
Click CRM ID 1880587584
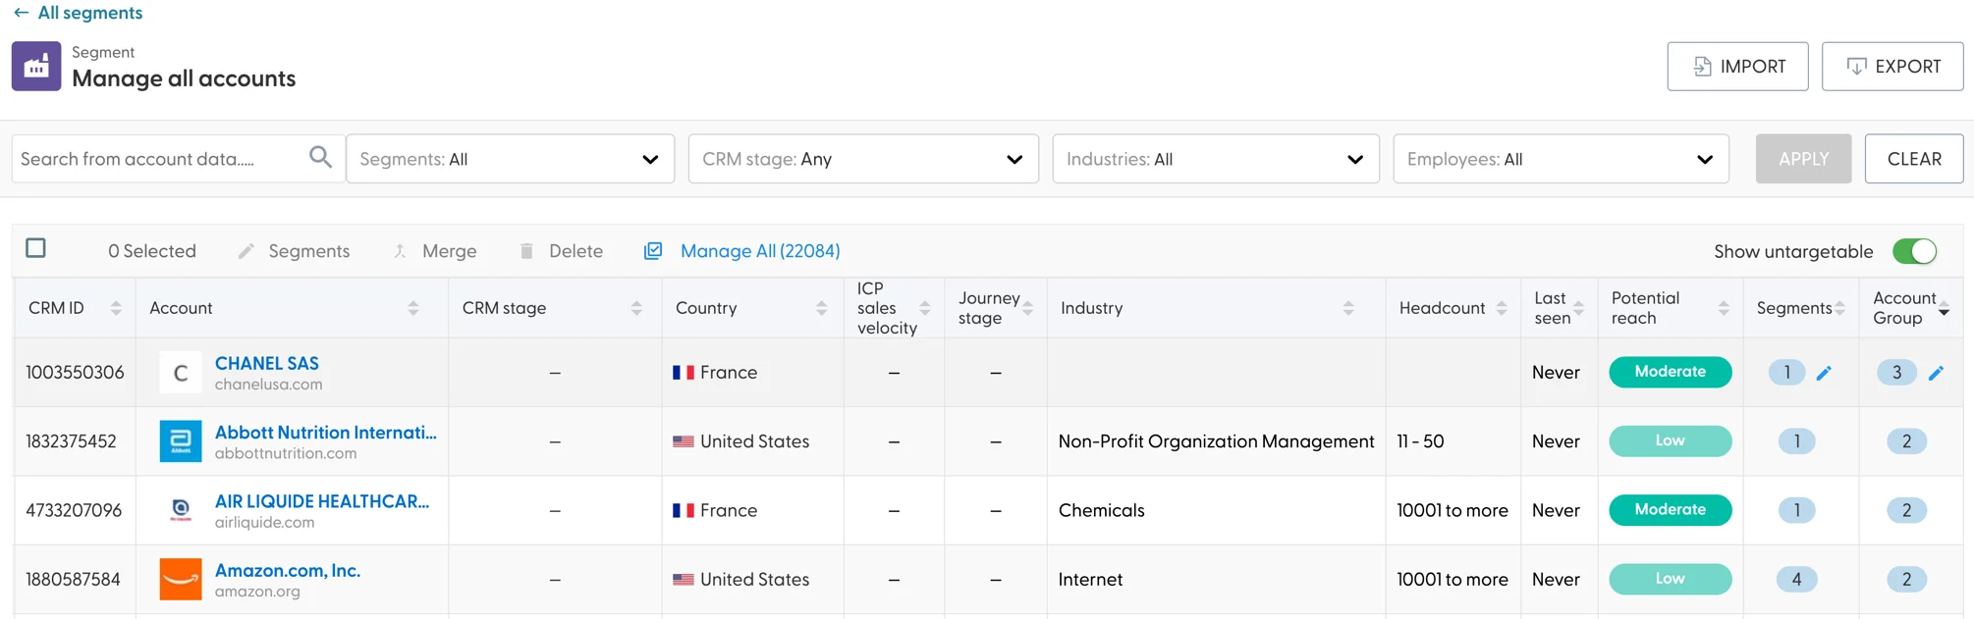pos(73,580)
